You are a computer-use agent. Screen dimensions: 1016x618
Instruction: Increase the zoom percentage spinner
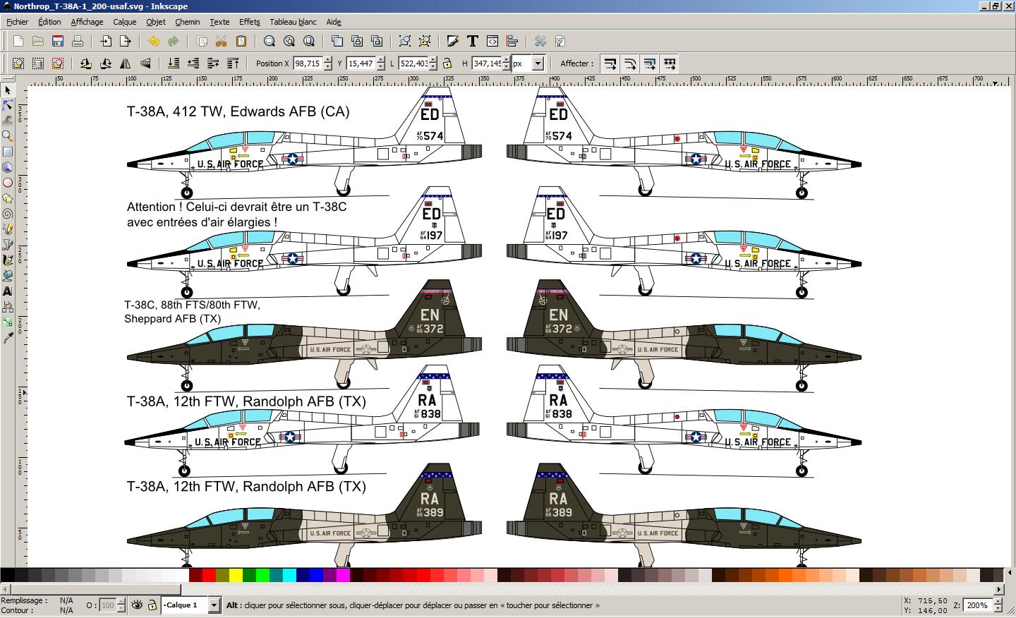(x=996, y=602)
